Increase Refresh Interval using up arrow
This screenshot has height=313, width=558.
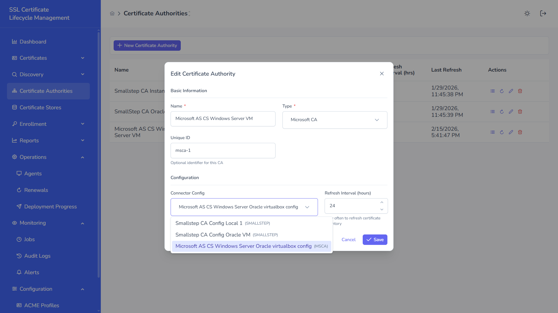pos(382,202)
